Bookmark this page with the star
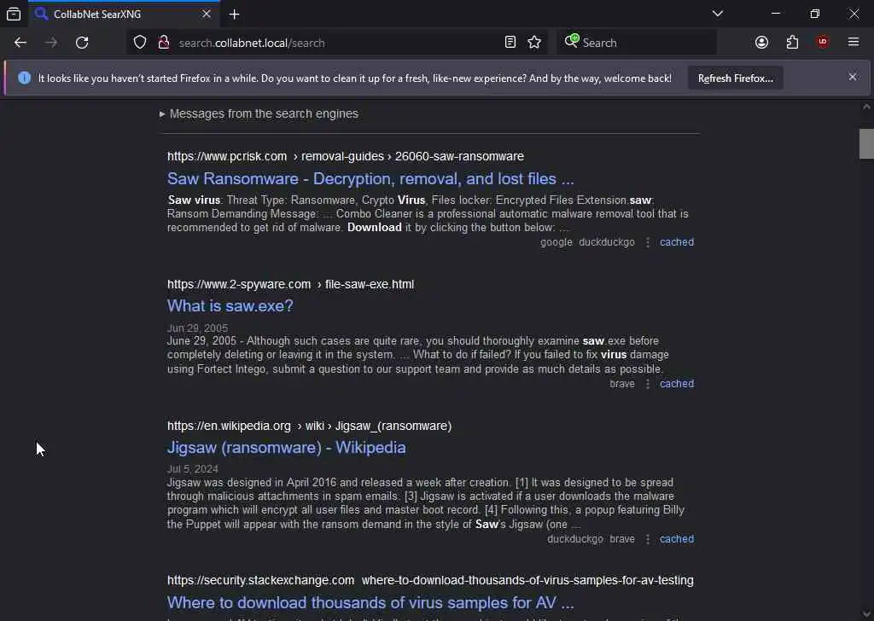 point(534,43)
